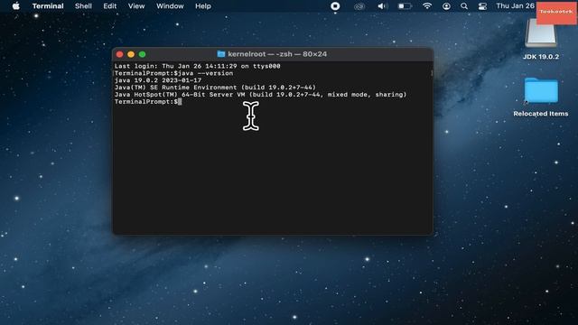Open Control Center icon
Screen dimensions: 578x325
482,6
